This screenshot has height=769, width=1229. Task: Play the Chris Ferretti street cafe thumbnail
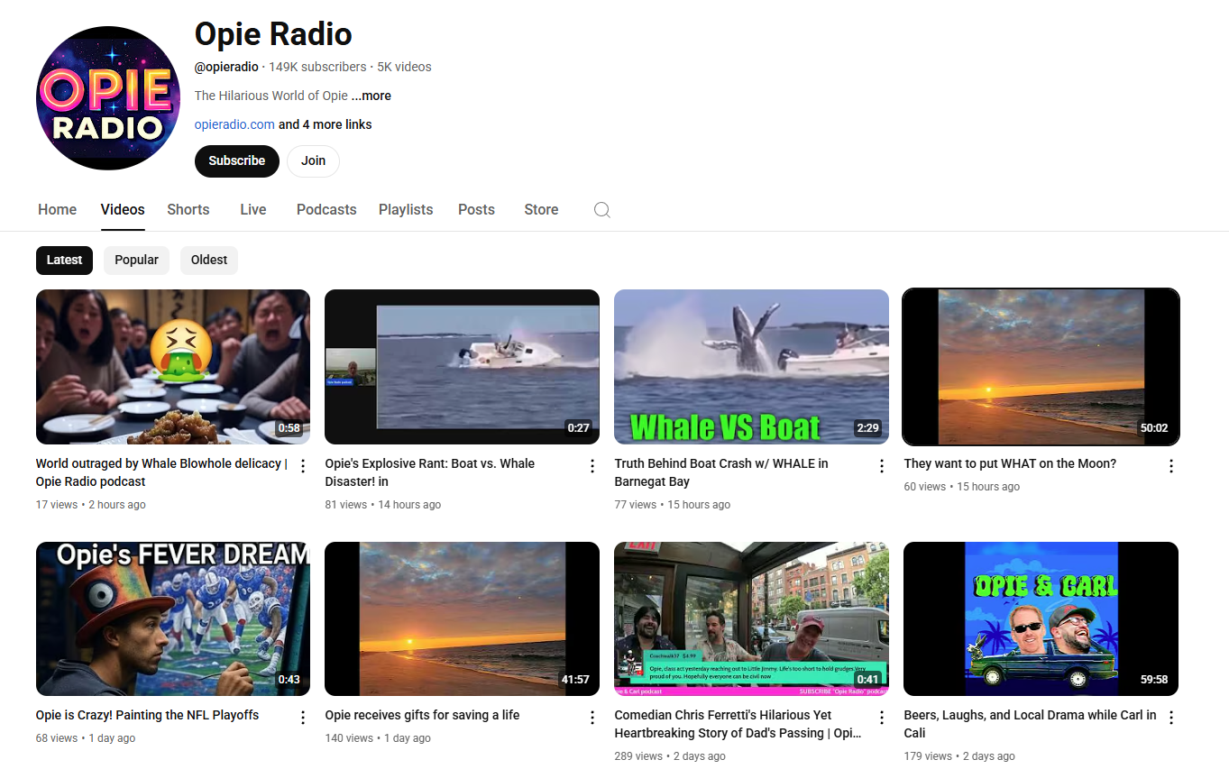point(751,618)
